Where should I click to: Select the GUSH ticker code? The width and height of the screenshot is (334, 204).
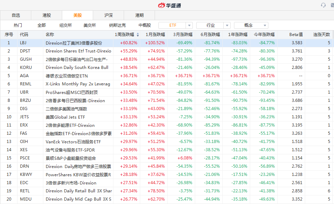point(25,59)
